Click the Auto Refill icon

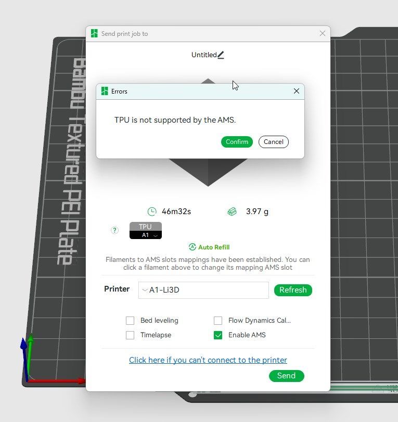pos(192,247)
